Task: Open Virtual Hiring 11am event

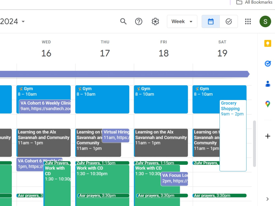Action: point(116,135)
